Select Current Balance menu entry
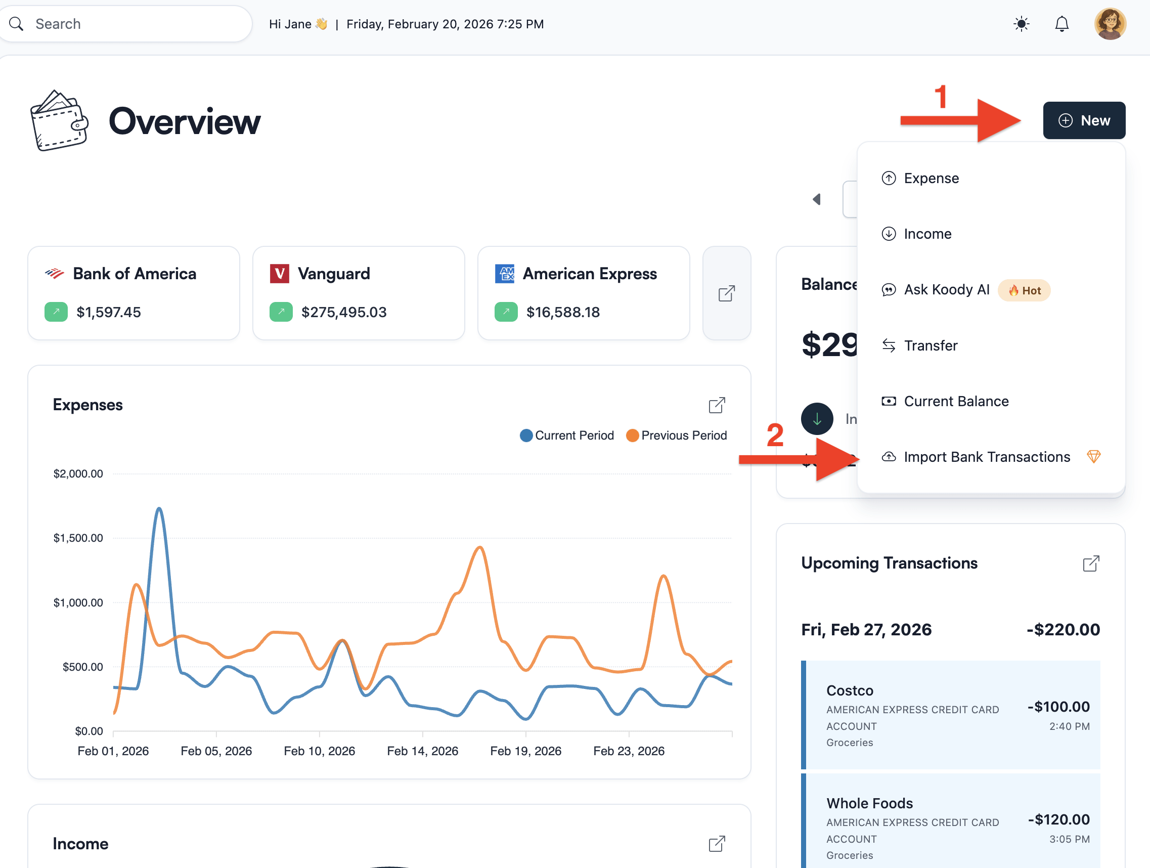Screen dimensions: 1150x868 point(956,401)
